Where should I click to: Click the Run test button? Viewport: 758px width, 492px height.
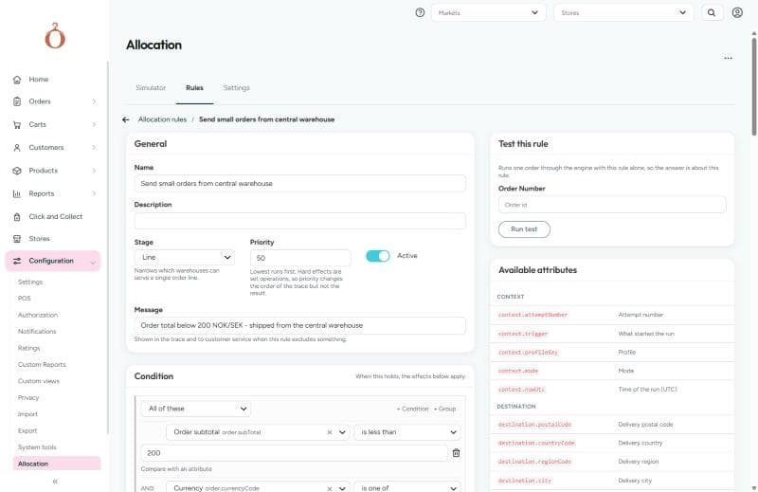tap(524, 229)
